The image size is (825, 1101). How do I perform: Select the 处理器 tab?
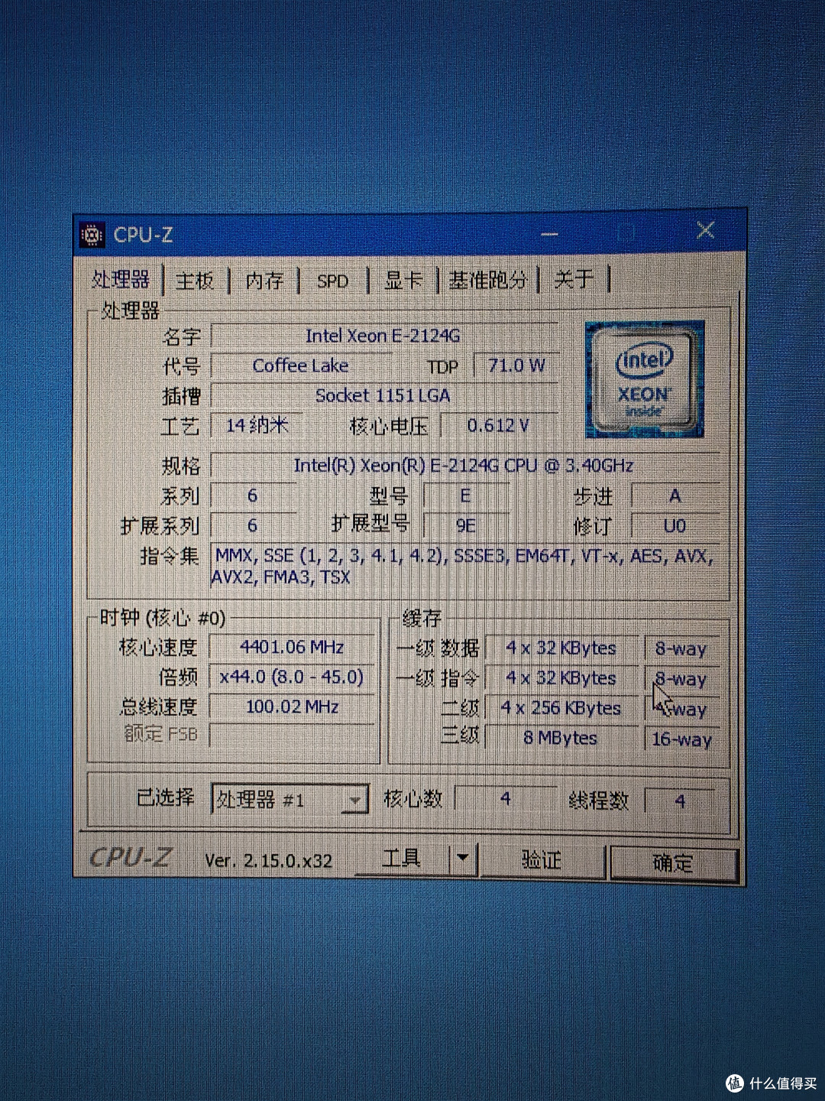click(x=121, y=279)
